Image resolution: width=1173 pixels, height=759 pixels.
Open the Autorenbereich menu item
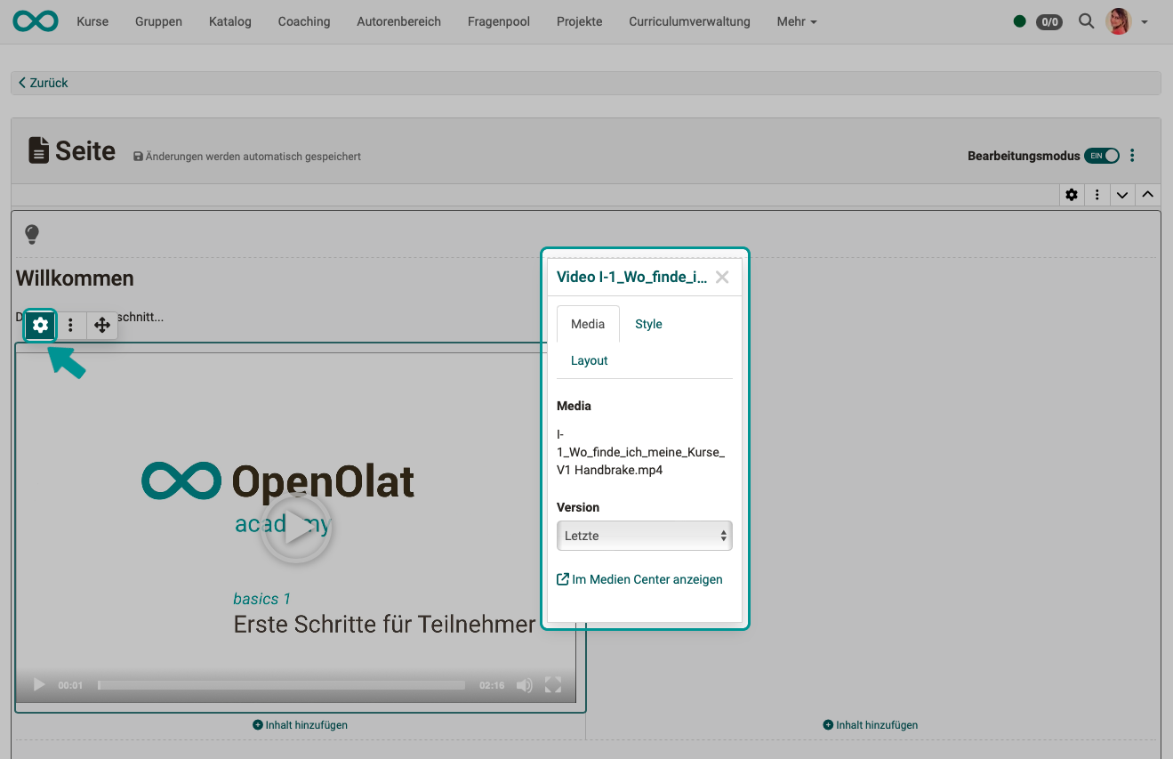398,21
